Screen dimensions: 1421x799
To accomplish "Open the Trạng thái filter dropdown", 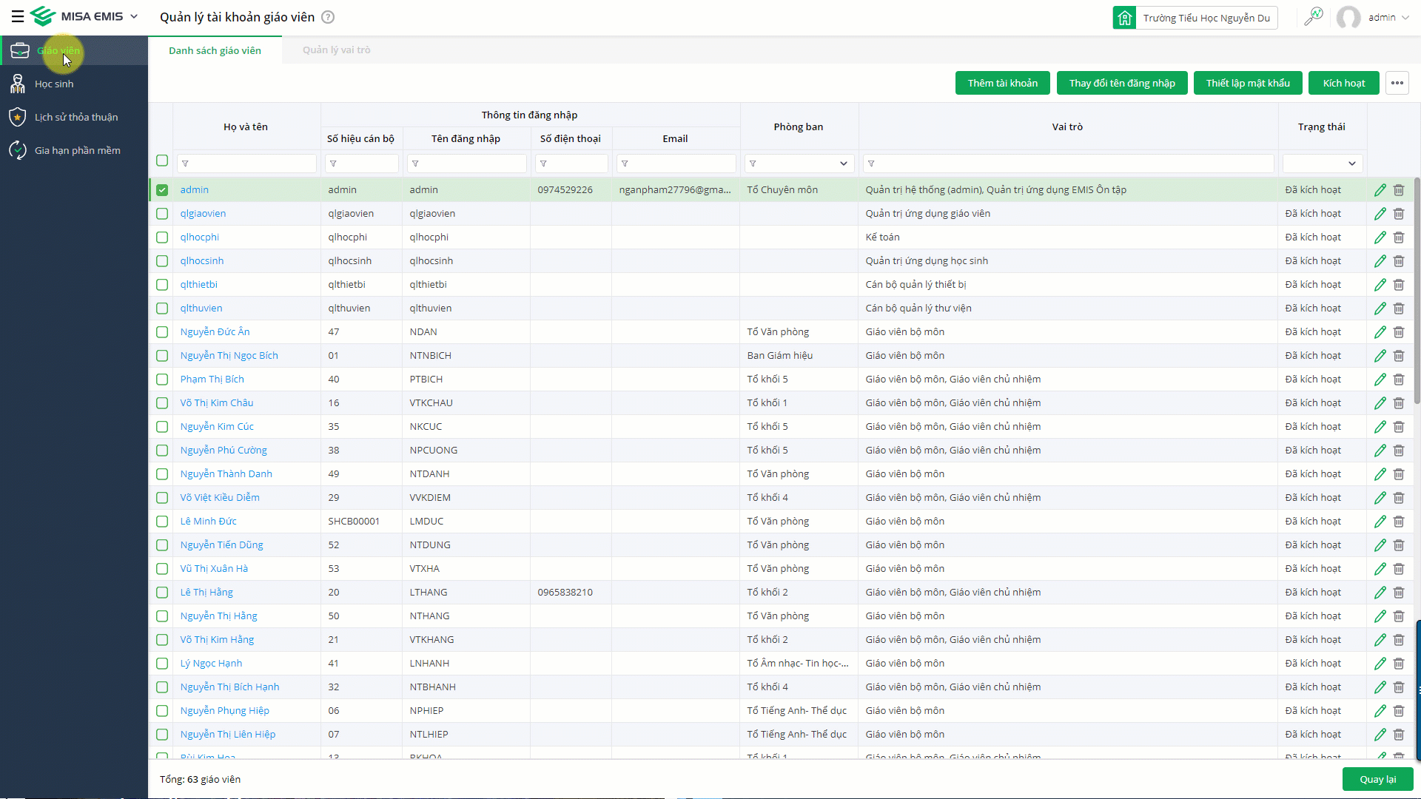I will (x=1351, y=163).
